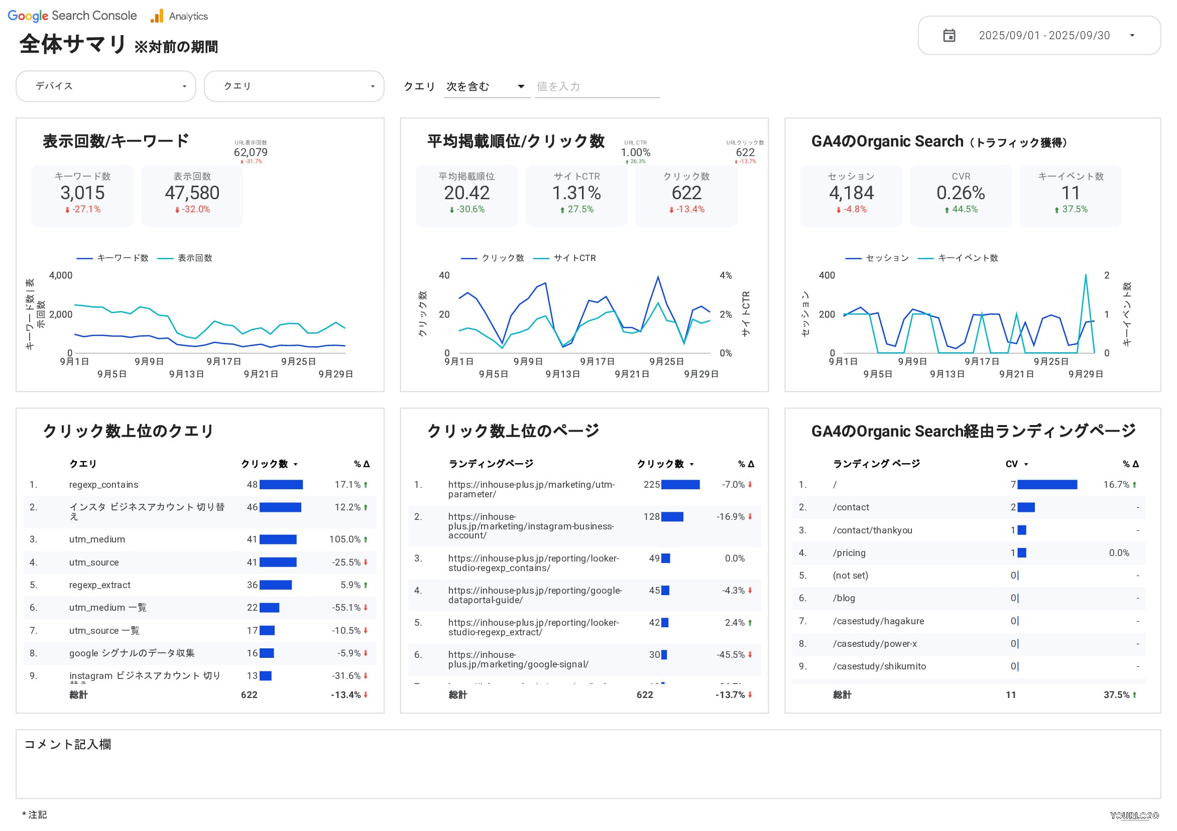Click the blue bar for /contact row

tap(1026, 507)
